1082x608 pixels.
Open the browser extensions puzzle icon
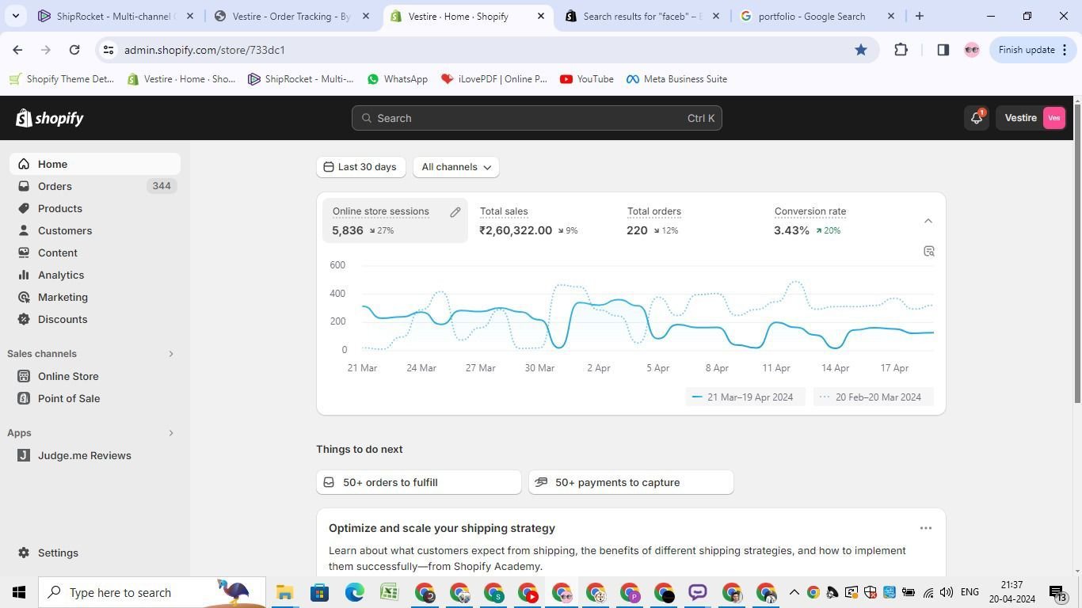point(901,50)
